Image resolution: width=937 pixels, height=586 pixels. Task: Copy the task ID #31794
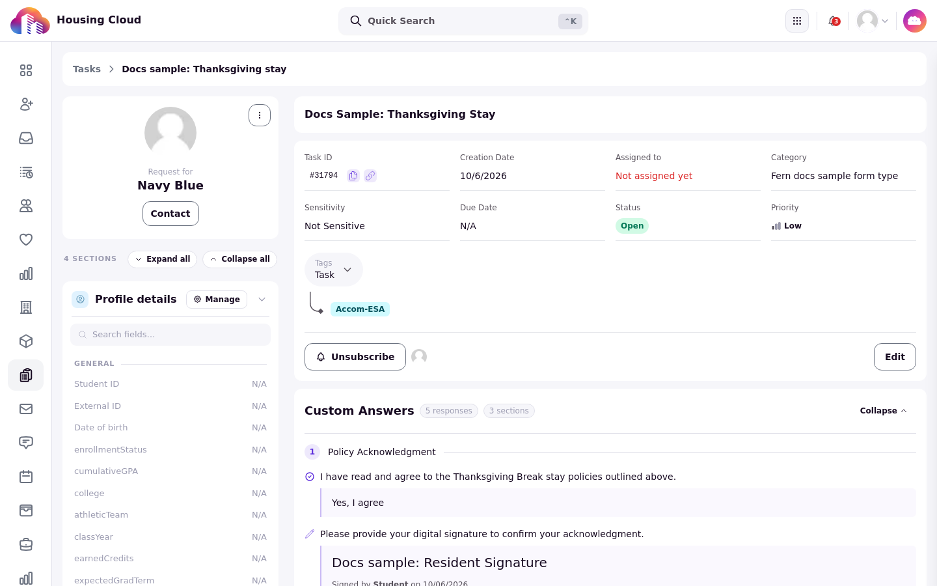tap(353, 176)
